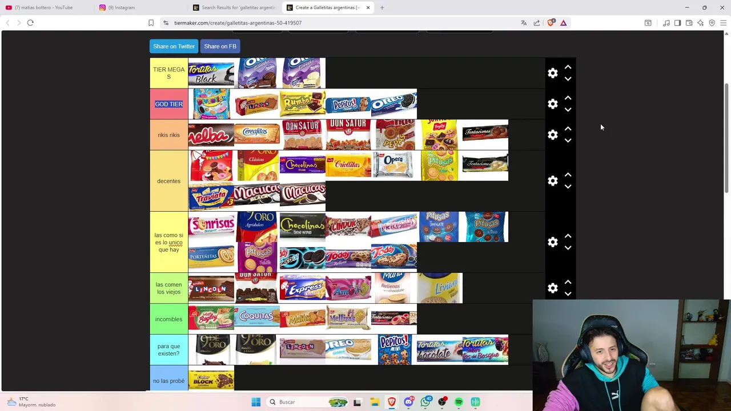Select Pepitos cookie in GOD TIER
This screenshot has width=731, height=411.
point(348,104)
